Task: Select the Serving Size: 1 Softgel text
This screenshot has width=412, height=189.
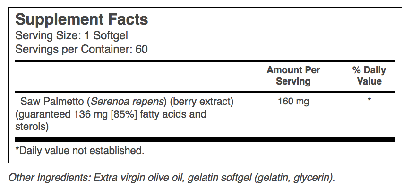Action: point(71,35)
